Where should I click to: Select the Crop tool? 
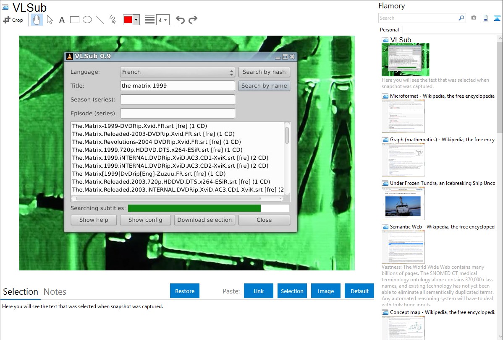(13, 20)
